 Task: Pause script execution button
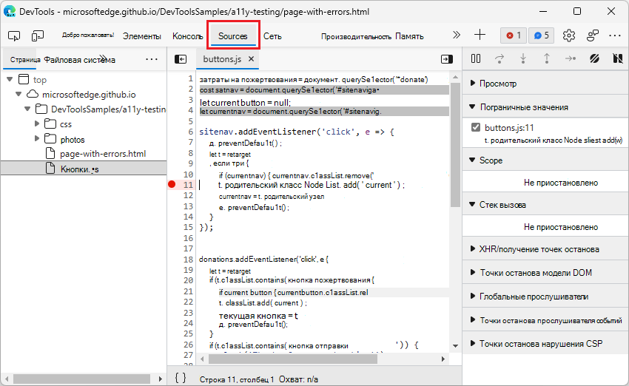tap(476, 59)
